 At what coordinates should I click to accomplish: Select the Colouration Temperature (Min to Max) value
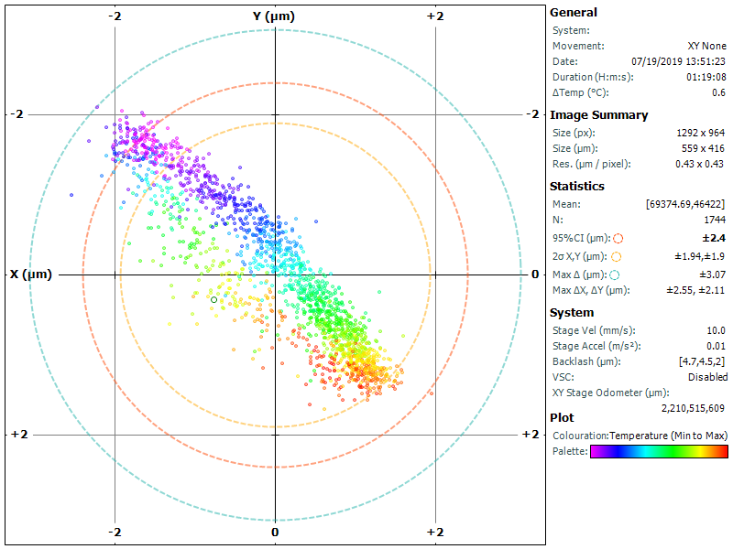click(669, 435)
